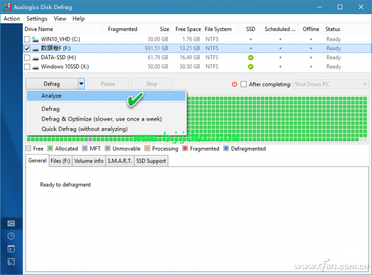Click the Unmovable gray legend swatch
The width and height of the screenshot is (372, 275).
tap(108, 148)
